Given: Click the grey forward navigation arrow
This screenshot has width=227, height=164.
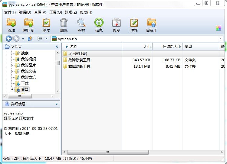Looking at the screenshot, I should coord(16,39).
